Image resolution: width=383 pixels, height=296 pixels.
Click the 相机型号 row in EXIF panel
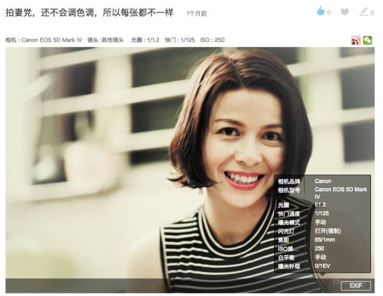[323, 193]
